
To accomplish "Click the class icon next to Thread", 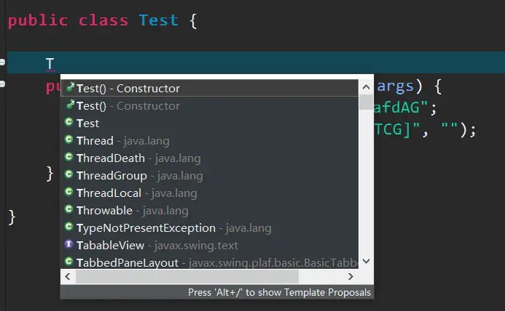I will pyautogui.click(x=68, y=140).
